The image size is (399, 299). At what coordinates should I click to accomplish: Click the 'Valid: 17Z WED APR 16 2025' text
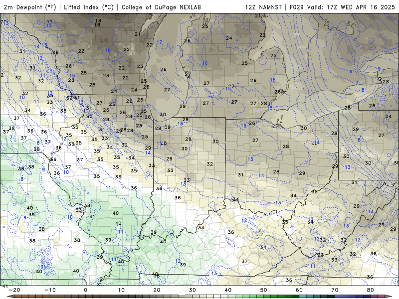click(x=351, y=7)
